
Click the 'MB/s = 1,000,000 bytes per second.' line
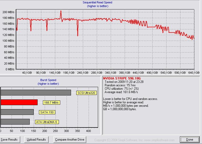126,106
